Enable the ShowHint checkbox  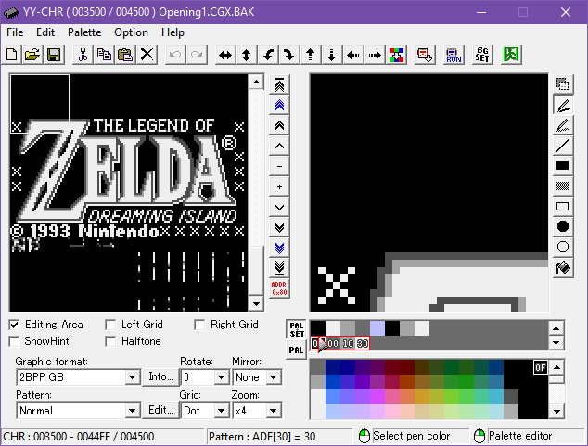pos(14,341)
